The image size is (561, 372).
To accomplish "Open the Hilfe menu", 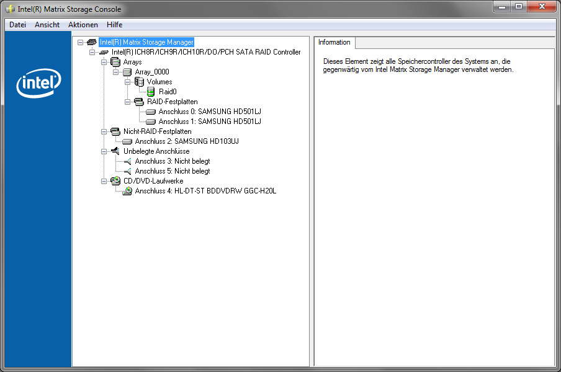I will (x=114, y=25).
